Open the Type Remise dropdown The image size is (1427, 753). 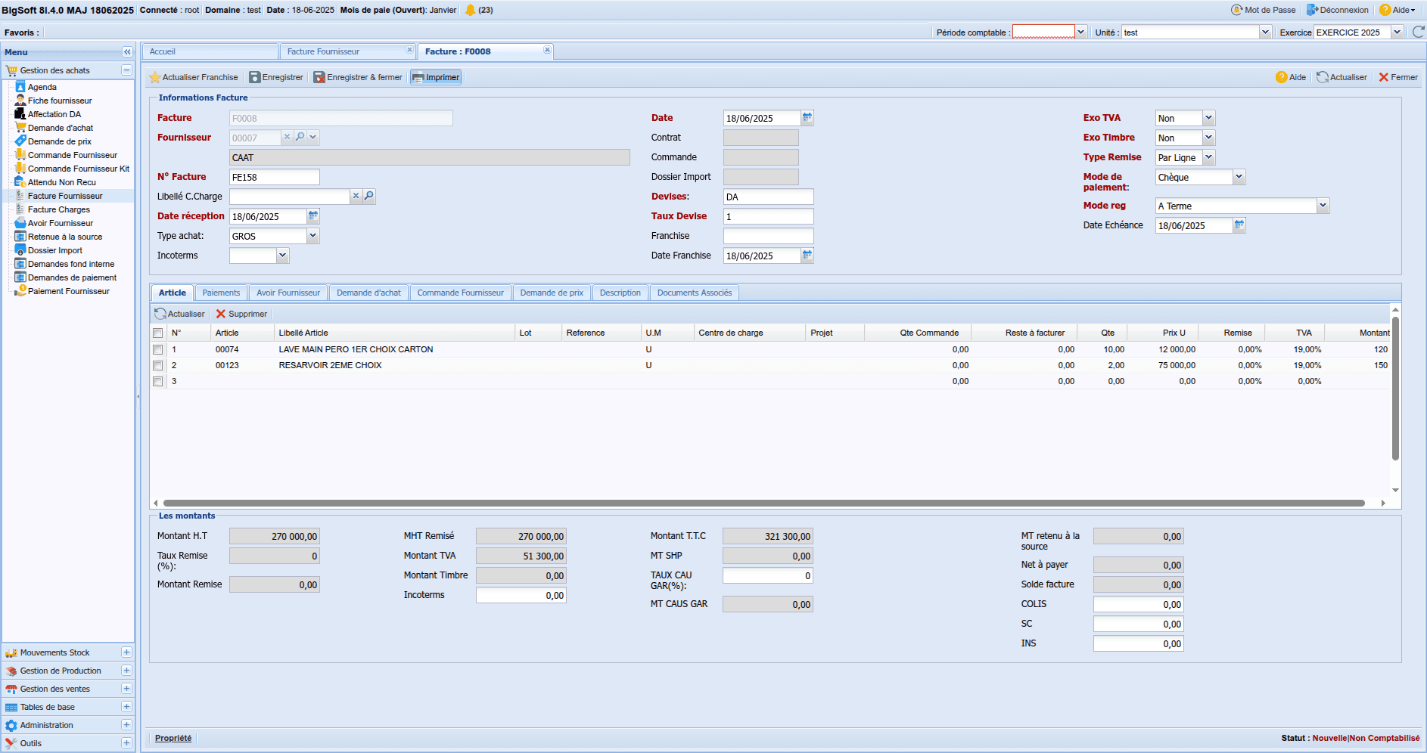tap(1208, 157)
